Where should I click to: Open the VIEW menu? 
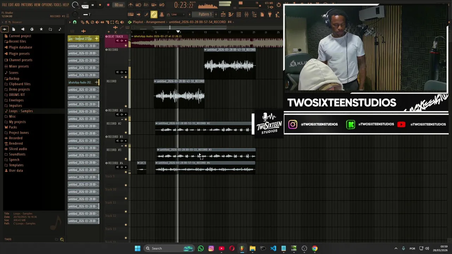click(37, 5)
